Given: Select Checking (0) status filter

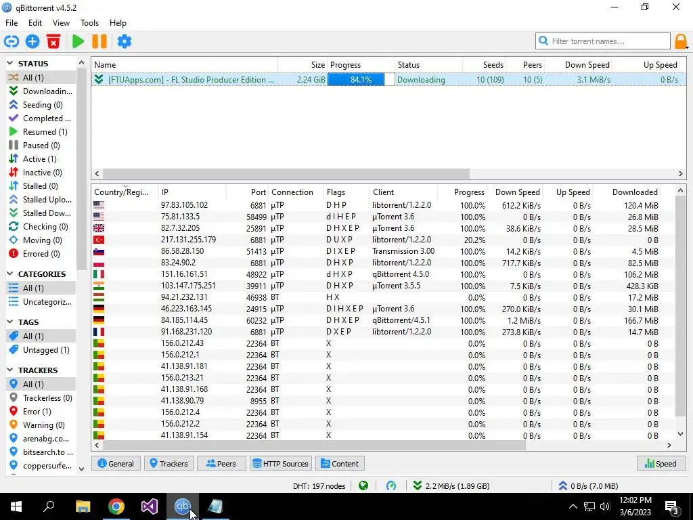Looking at the screenshot, I should (41, 227).
